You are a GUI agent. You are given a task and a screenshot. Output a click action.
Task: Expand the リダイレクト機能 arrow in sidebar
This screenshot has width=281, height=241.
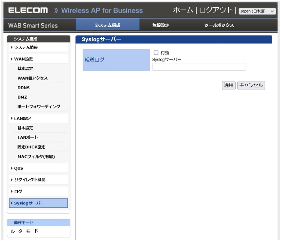pos(12,180)
